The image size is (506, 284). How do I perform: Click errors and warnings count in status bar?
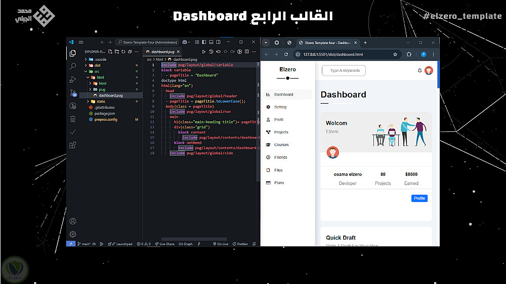(x=144, y=244)
